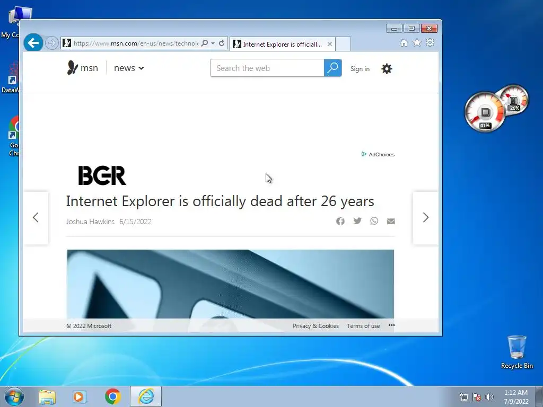The width and height of the screenshot is (543, 407).
Task: Select the 'Internet Explorer is officiall...' tab
Action: (282, 45)
